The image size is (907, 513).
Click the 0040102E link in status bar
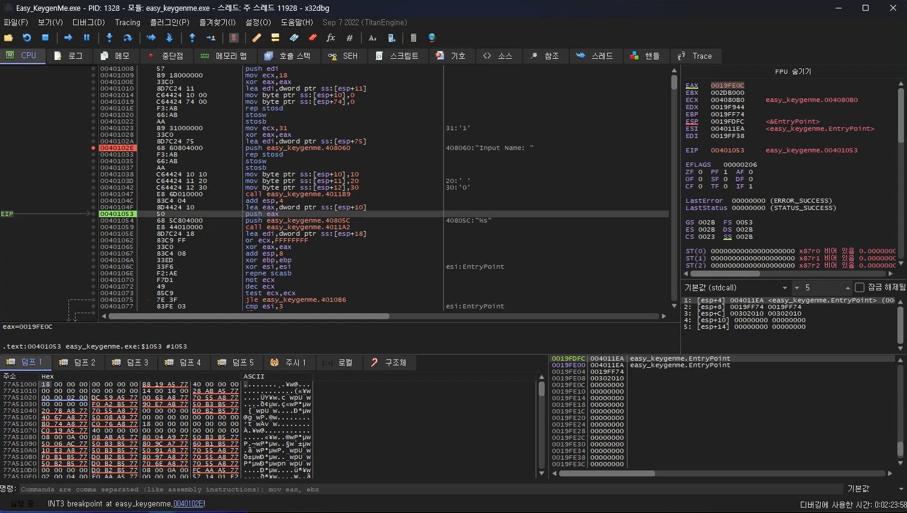(188, 504)
